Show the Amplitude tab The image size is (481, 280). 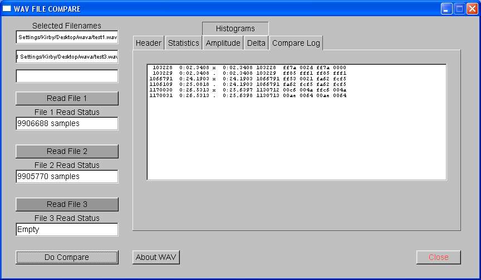point(223,43)
